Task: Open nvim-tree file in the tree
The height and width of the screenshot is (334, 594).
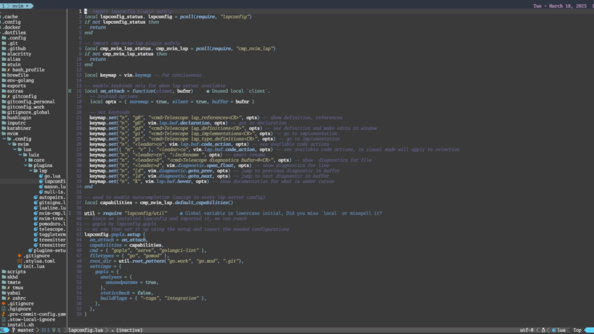Action: [52, 218]
